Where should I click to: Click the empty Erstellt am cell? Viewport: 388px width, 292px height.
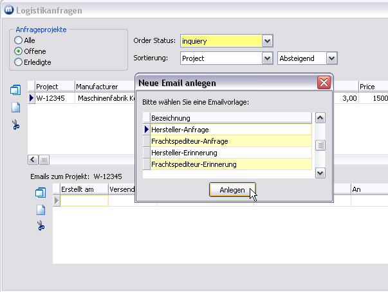tap(84, 201)
